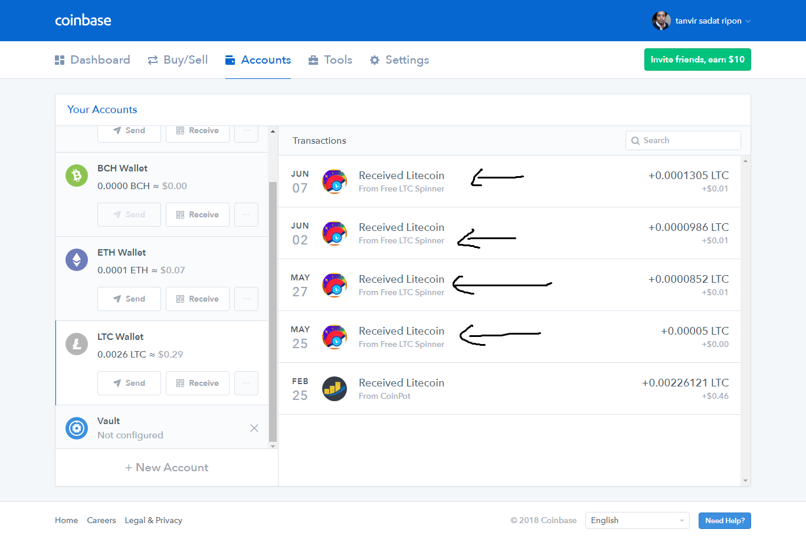Click the top partially visible Send button
The height and width of the screenshot is (539, 806).
pyautogui.click(x=129, y=134)
